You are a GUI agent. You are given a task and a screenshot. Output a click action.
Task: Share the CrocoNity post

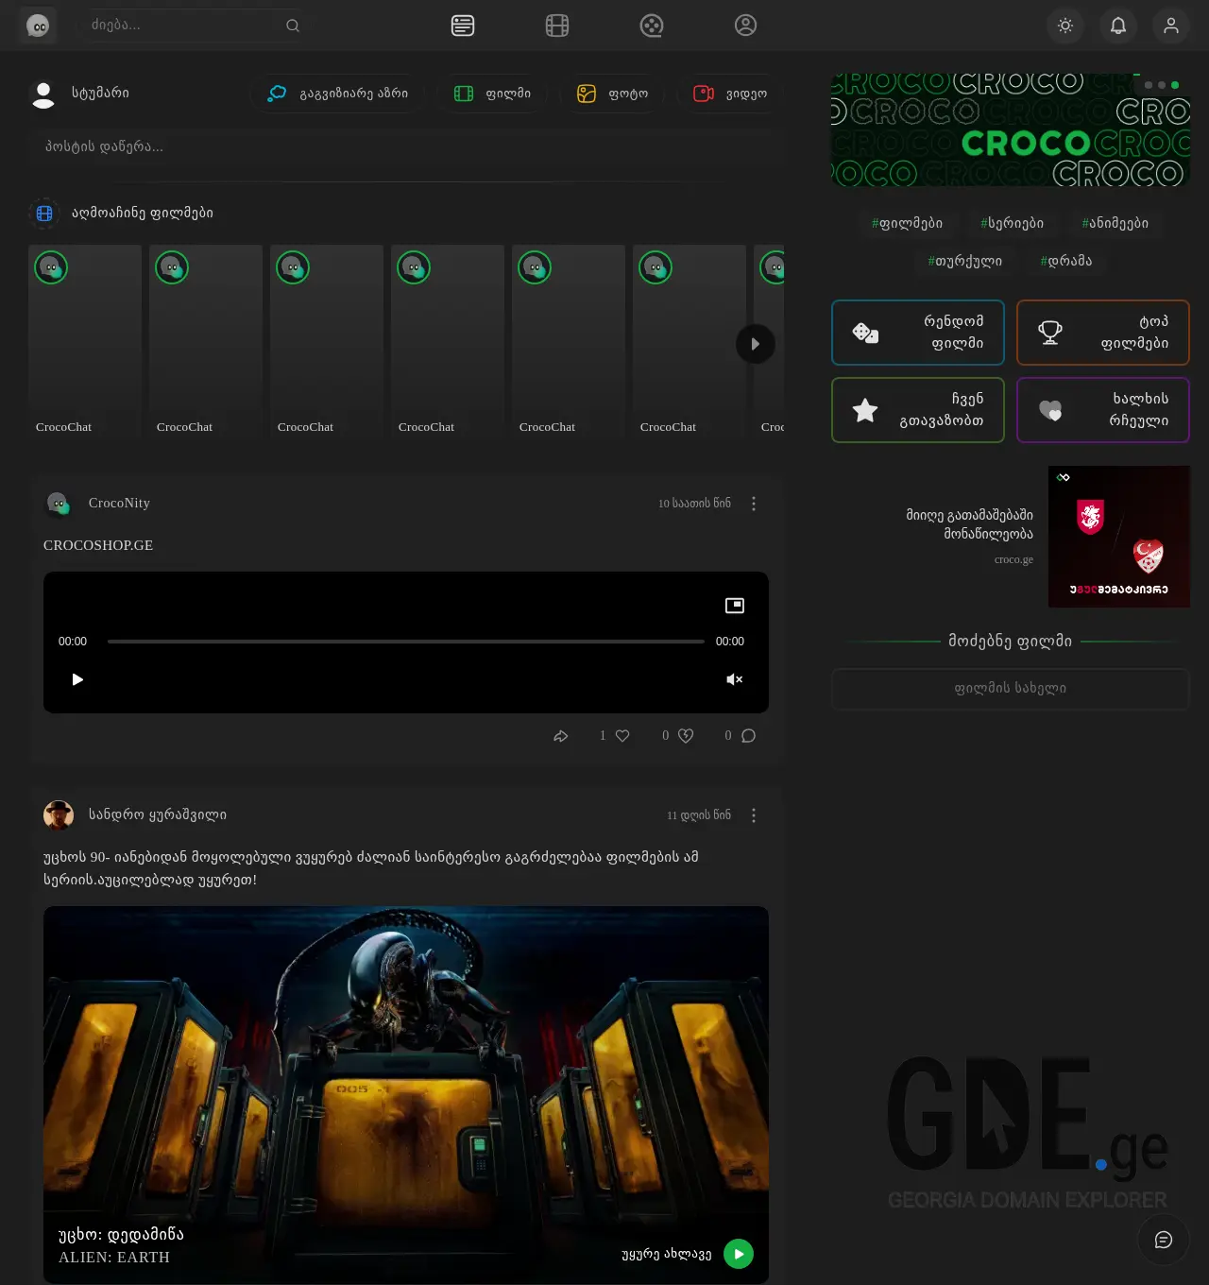tap(560, 735)
